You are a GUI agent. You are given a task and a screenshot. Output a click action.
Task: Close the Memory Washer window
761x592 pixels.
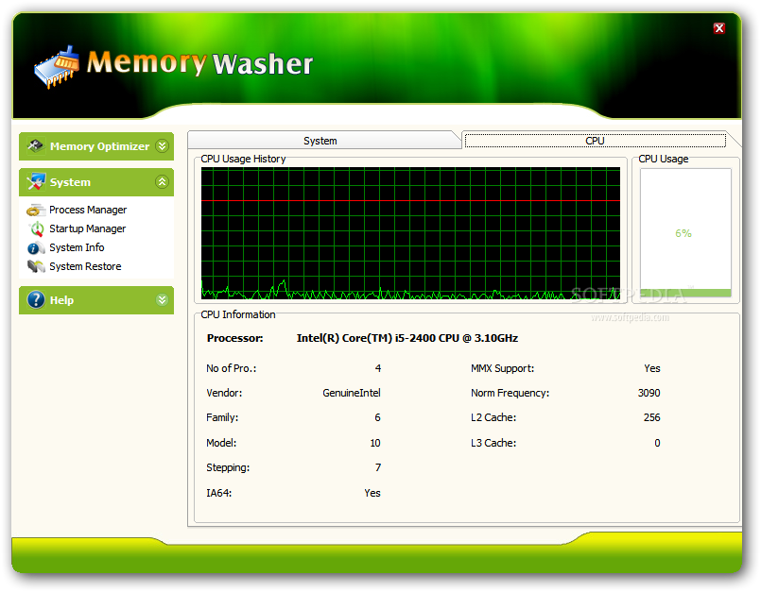[x=719, y=28]
